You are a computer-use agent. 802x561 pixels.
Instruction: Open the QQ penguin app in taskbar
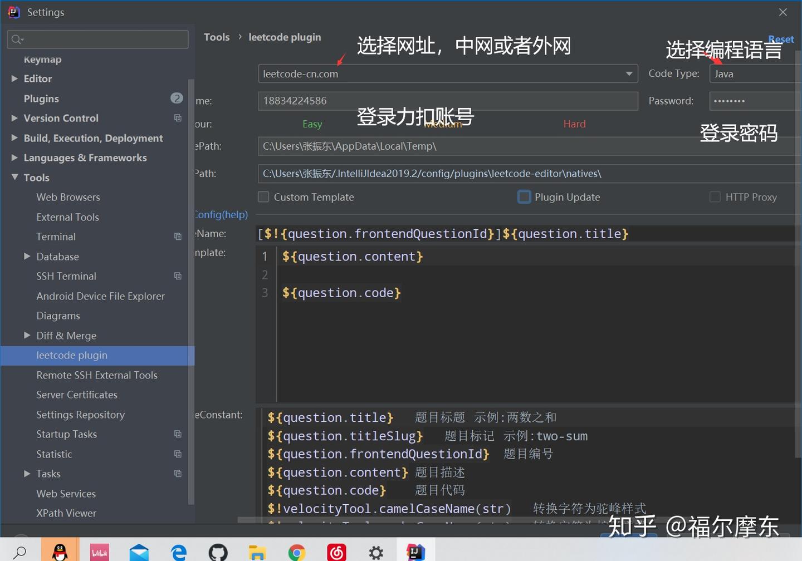point(60,552)
